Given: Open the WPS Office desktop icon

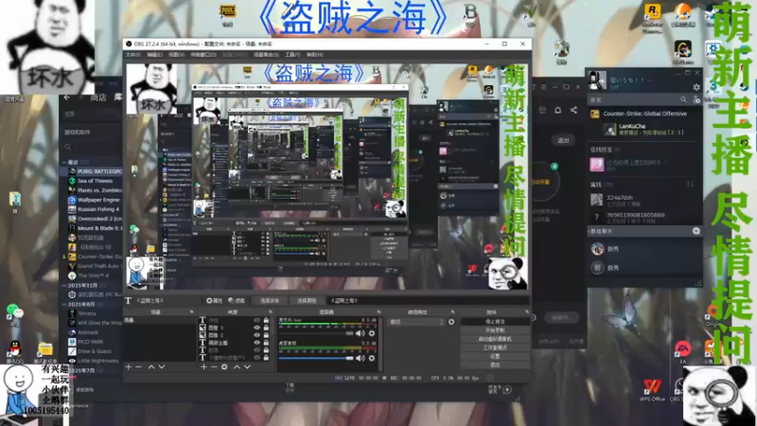Looking at the screenshot, I should [x=652, y=390].
